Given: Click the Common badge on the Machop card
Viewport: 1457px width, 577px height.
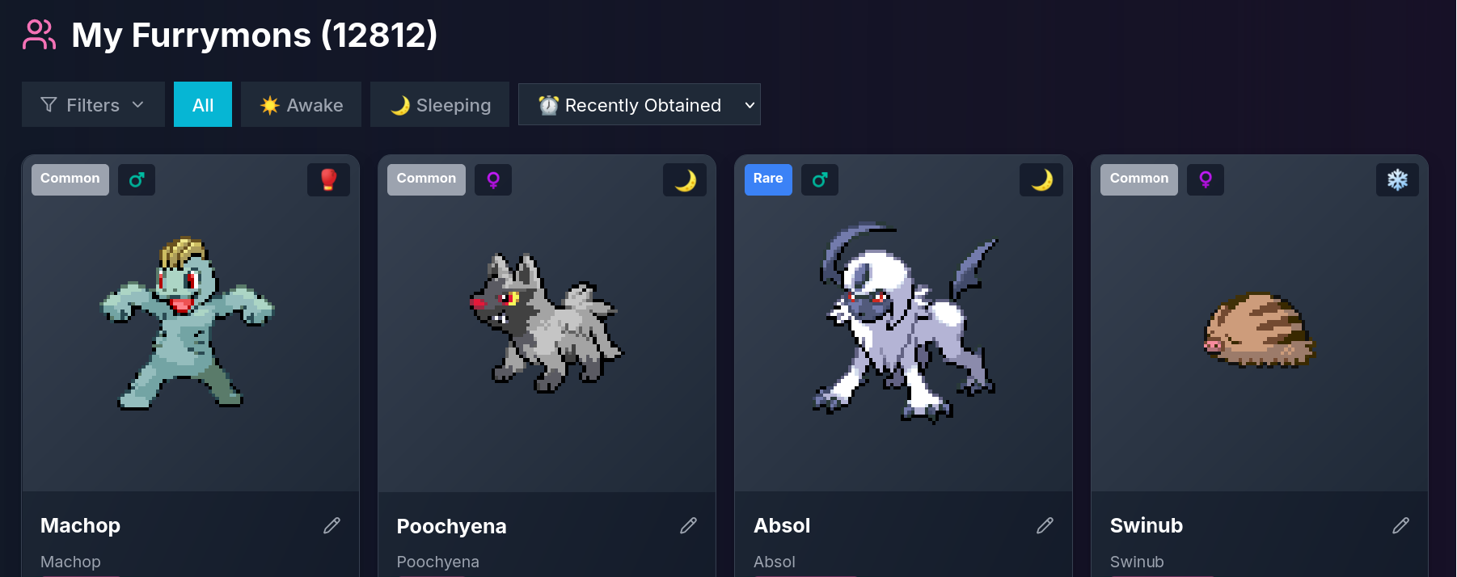Looking at the screenshot, I should (70, 179).
